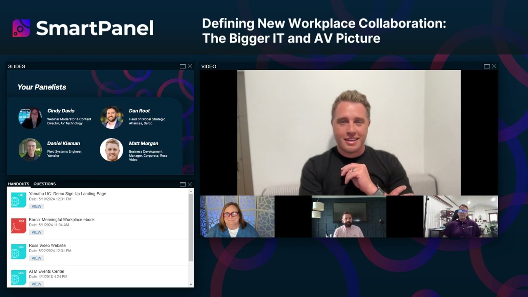The height and width of the screenshot is (297, 528).
Task: Click the "Date: 4/4/2018 4:24 PM" text
Action: click(48, 277)
